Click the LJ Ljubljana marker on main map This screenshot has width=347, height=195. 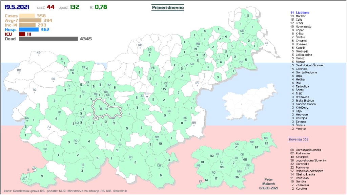101,108
